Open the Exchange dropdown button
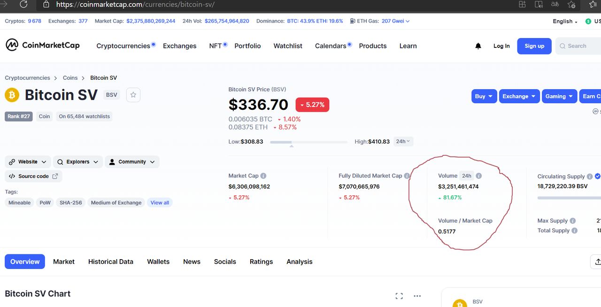The width and height of the screenshot is (601, 307). [x=519, y=96]
